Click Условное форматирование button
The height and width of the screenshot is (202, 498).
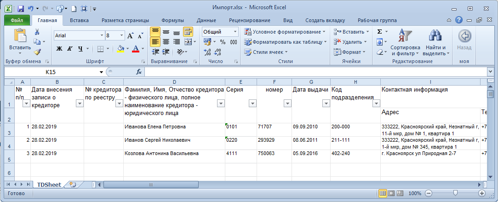pos(284,32)
